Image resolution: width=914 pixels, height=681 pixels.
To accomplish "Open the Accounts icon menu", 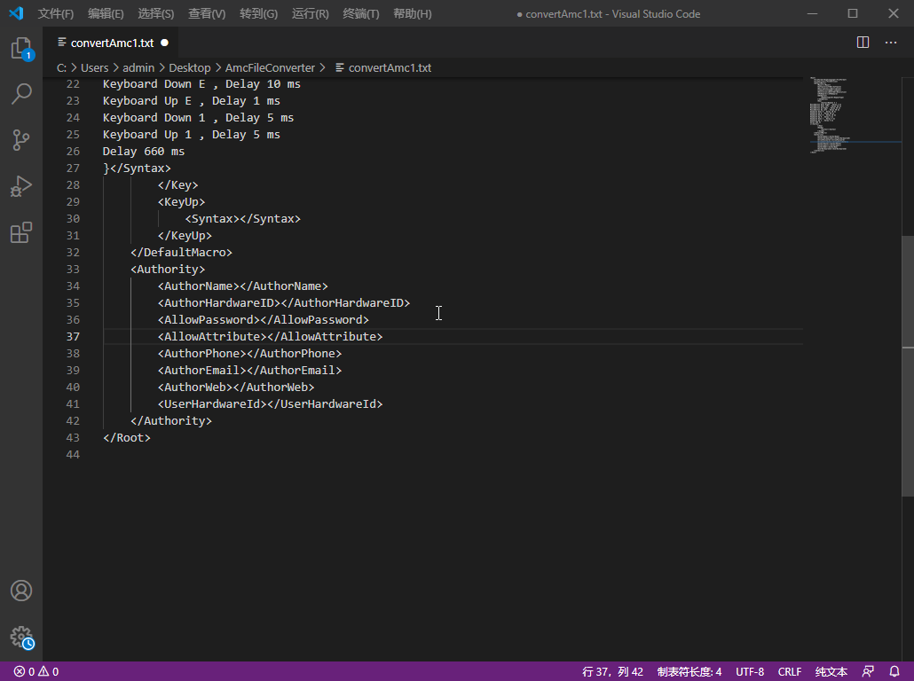I will point(21,591).
